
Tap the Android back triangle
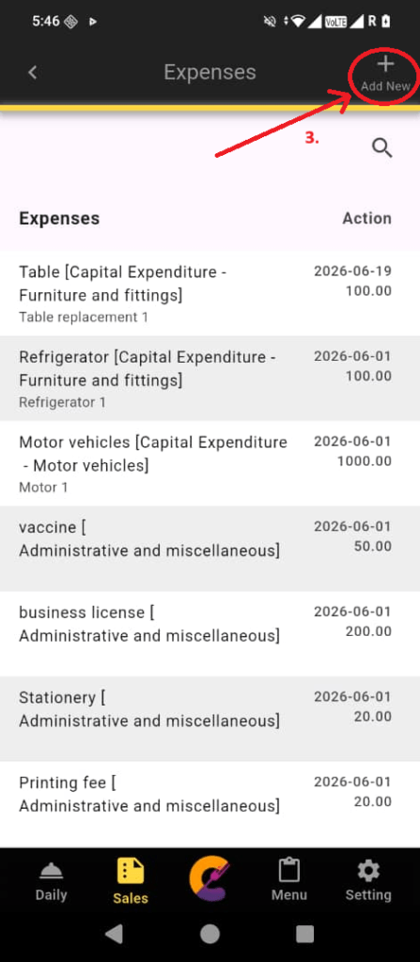115,934
